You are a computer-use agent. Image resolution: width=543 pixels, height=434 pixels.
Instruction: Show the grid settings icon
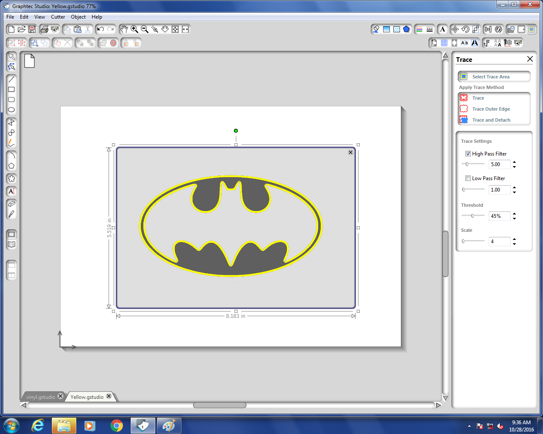(x=444, y=43)
